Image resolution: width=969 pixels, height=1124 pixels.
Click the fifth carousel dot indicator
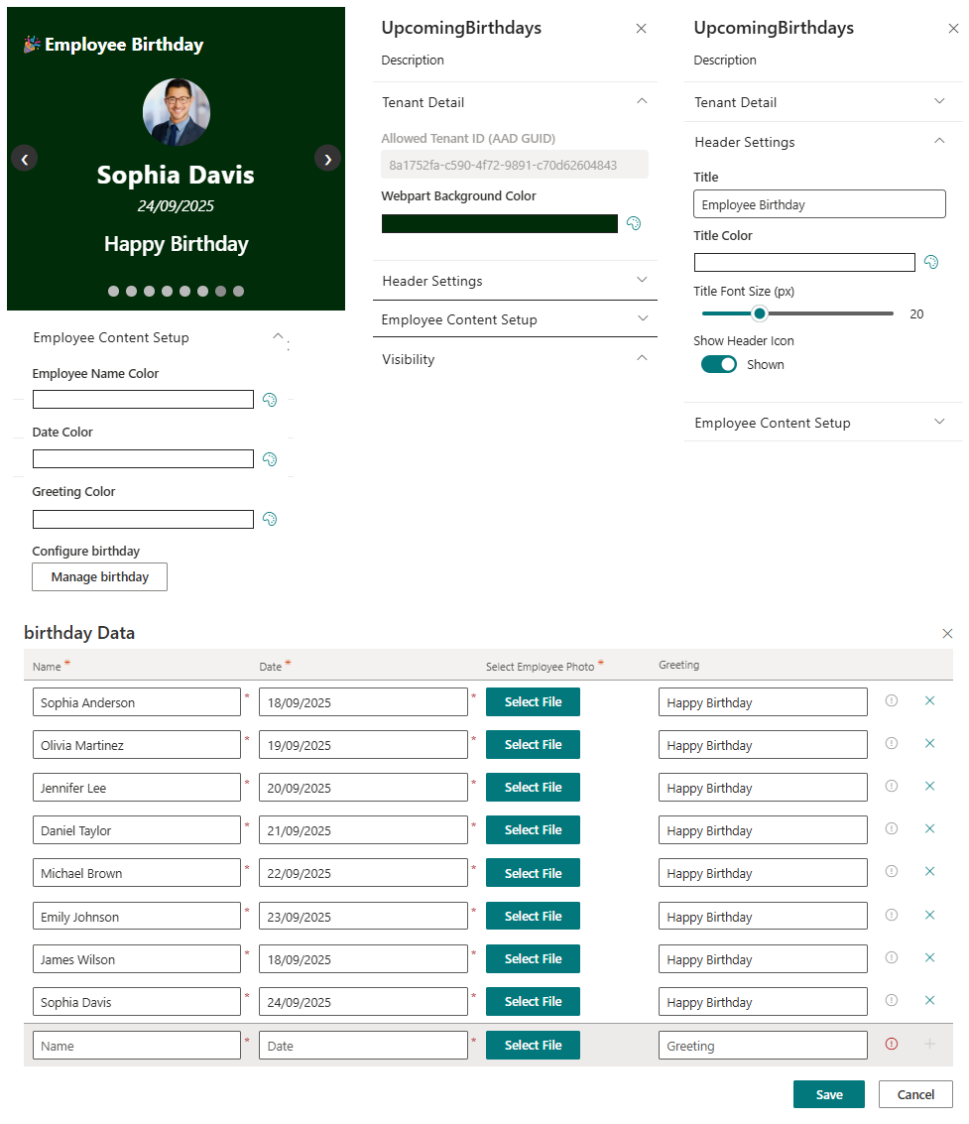click(184, 291)
